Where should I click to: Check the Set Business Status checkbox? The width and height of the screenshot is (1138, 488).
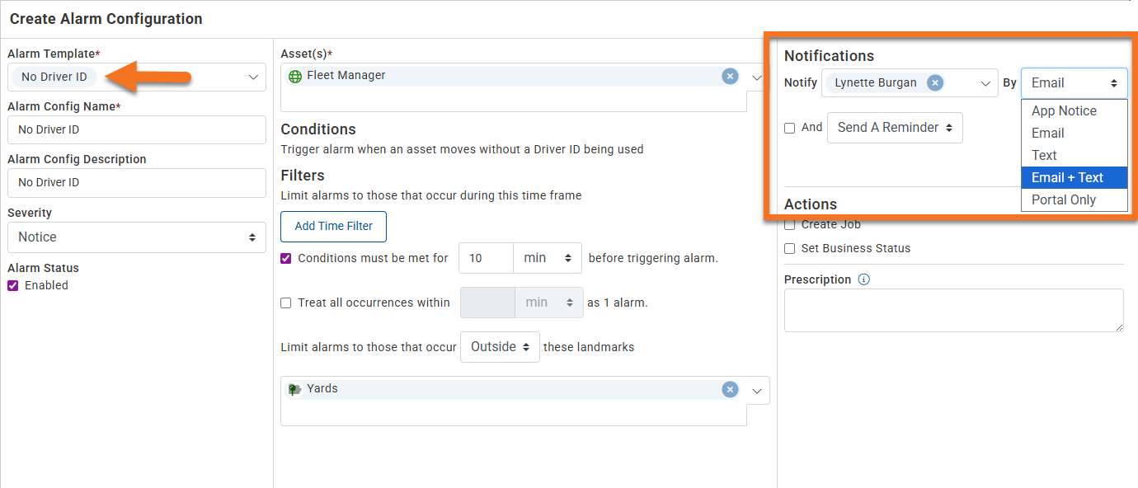(790, 248)
